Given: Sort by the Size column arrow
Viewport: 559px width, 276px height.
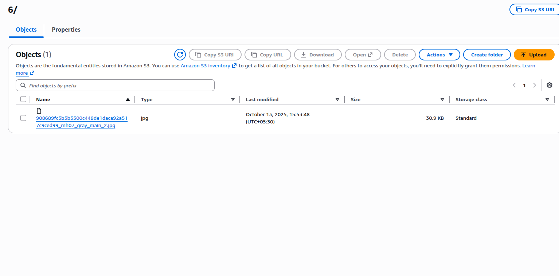Looking at the screenshot, I should pos(442,99).
